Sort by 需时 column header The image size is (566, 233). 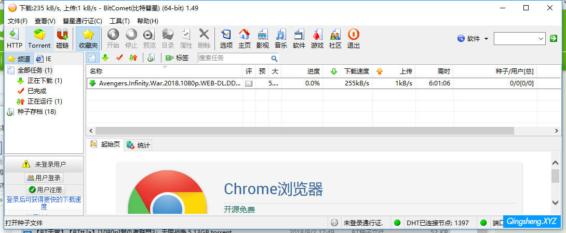[434, 71]
